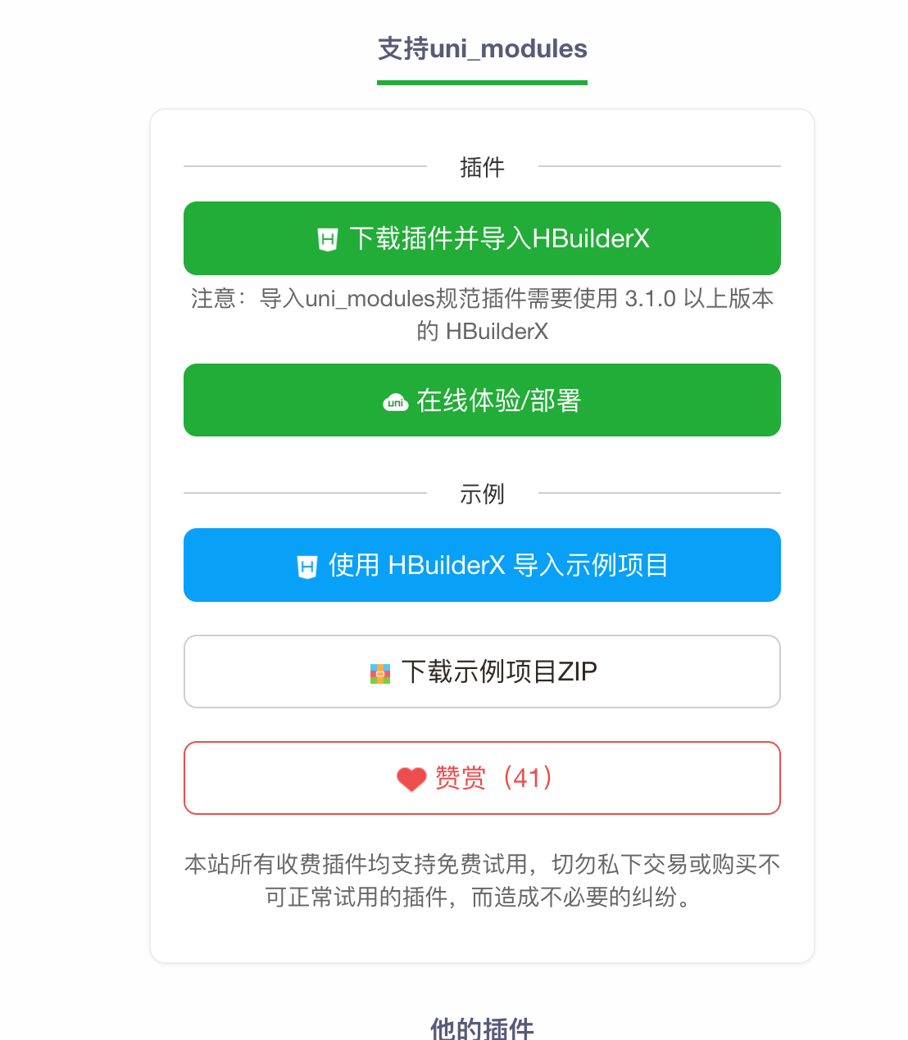The image size is (908, 1040).
Task: Select the 支持uni_modules tab heading
Action: point(482,48)
